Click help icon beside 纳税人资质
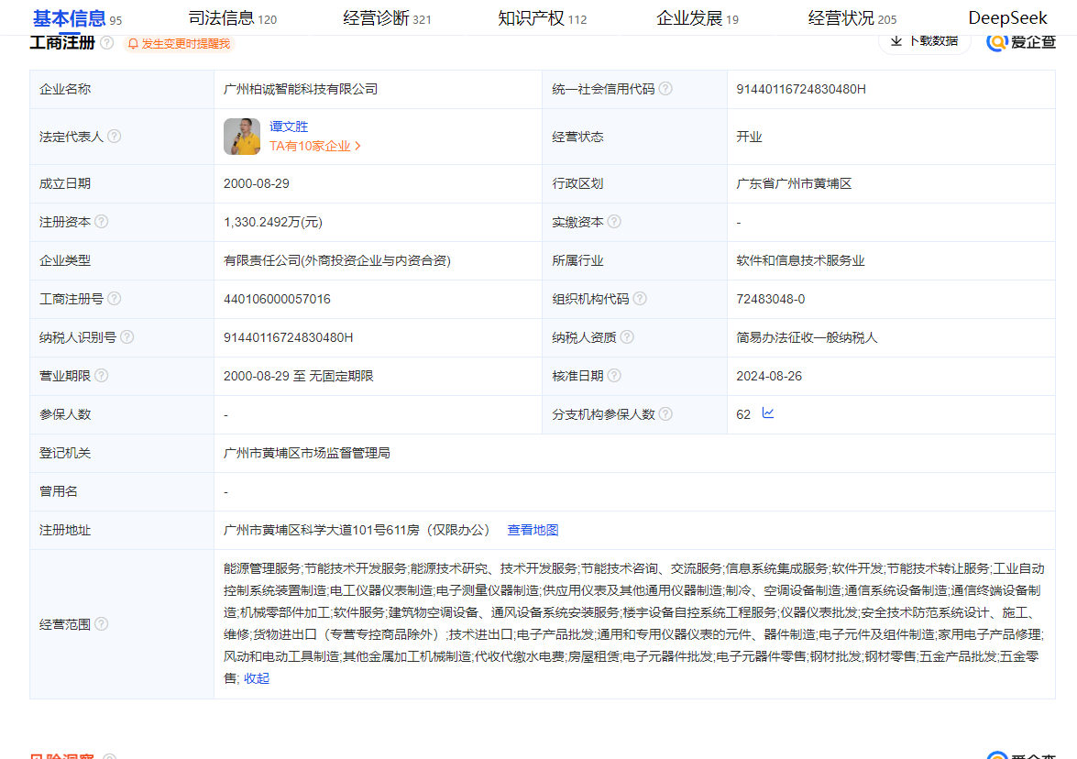The height and width of the screenshot is (759, 1077). point(627,337)
